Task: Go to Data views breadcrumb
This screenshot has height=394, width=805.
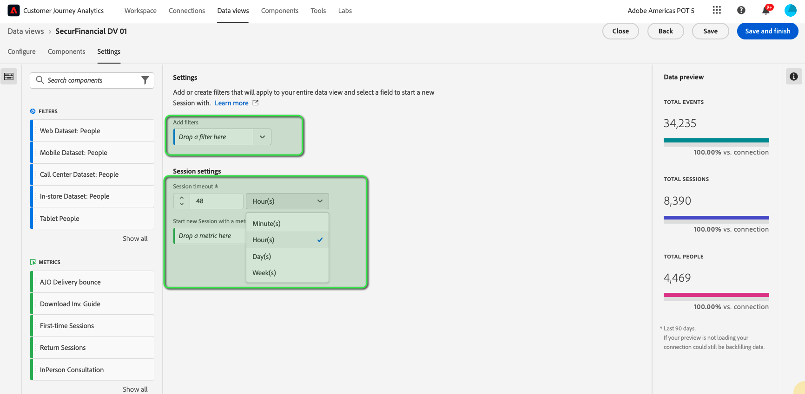Action: [26, 31]
